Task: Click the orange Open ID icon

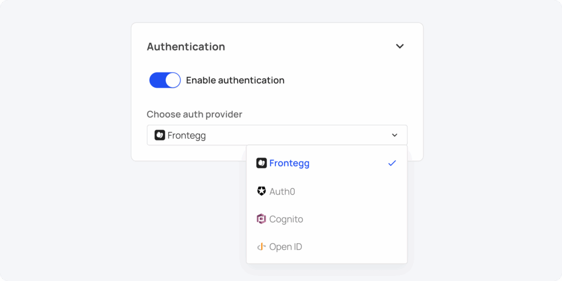Action: [261, 247]
